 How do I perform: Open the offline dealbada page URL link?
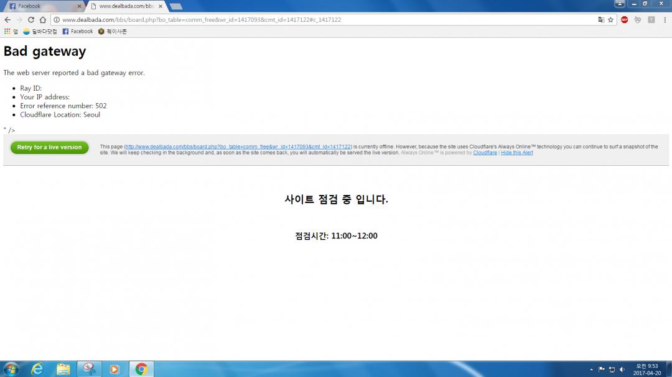[238, 147]
